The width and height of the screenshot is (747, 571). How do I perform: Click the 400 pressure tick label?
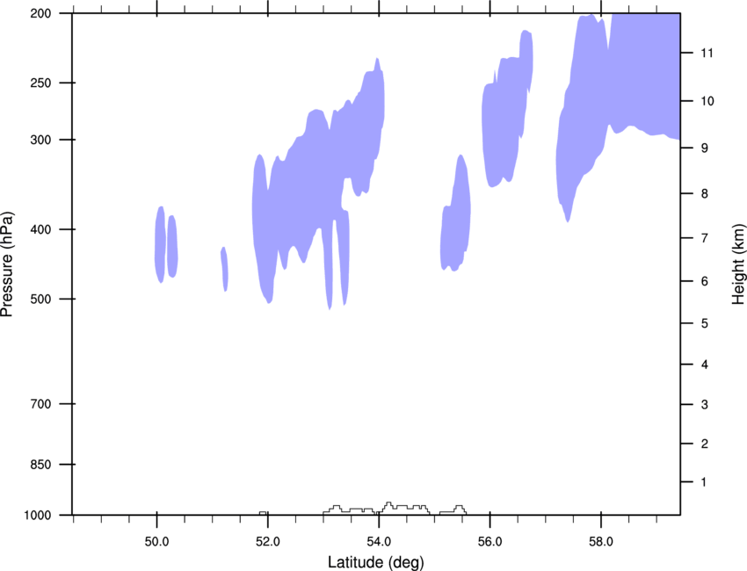coord(40,229)
